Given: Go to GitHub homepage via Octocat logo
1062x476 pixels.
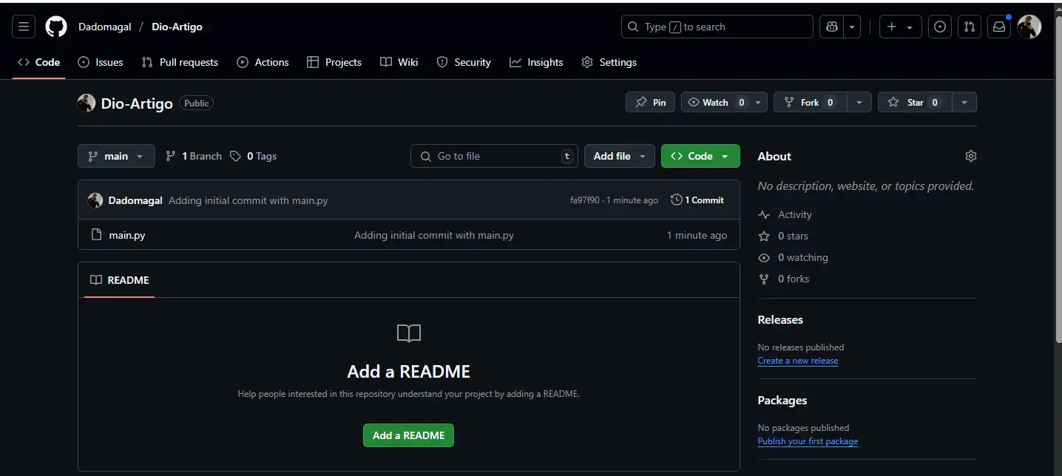Looking at the screenshot, I should pyautogui.click(x=56, y=27).
